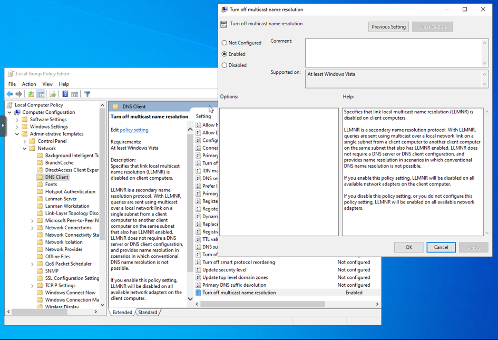
Task: Toggle the Show/Hide Action Pane icon
Action: click(75, 94)
